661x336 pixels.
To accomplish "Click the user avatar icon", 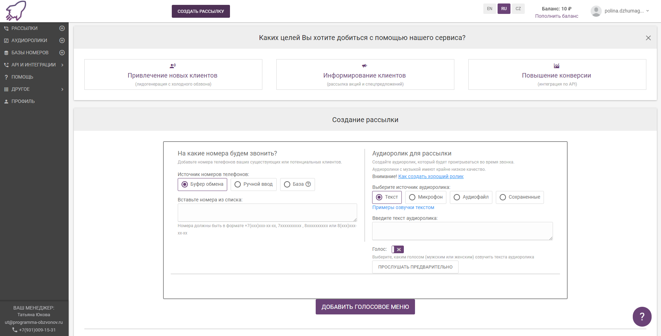I will pyautogui.click(x=596, y=11).
